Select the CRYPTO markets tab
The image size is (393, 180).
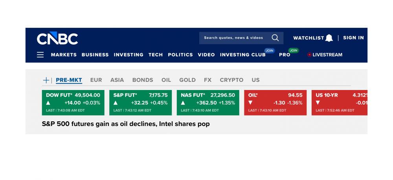click(232, 80)
